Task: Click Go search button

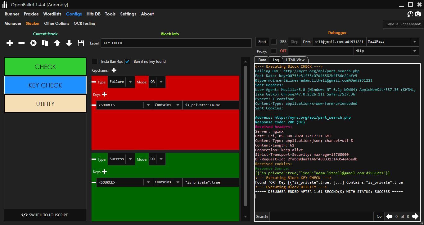Action: 379,216
